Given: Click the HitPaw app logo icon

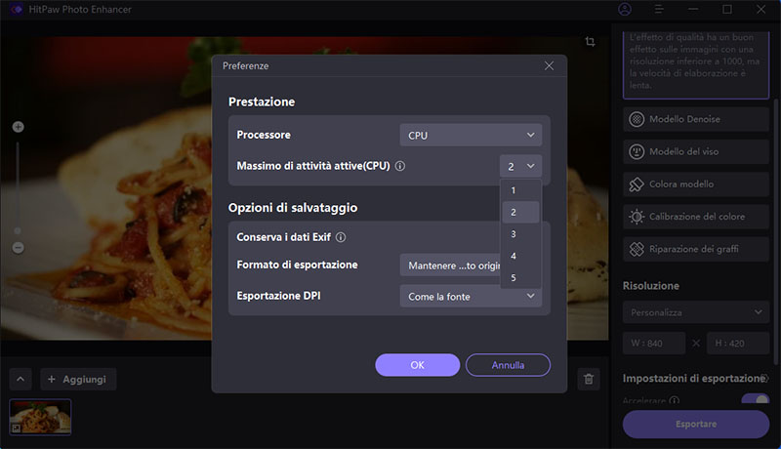Looking at the screenshot, I should pyautogui.click(x=17, y=9).
